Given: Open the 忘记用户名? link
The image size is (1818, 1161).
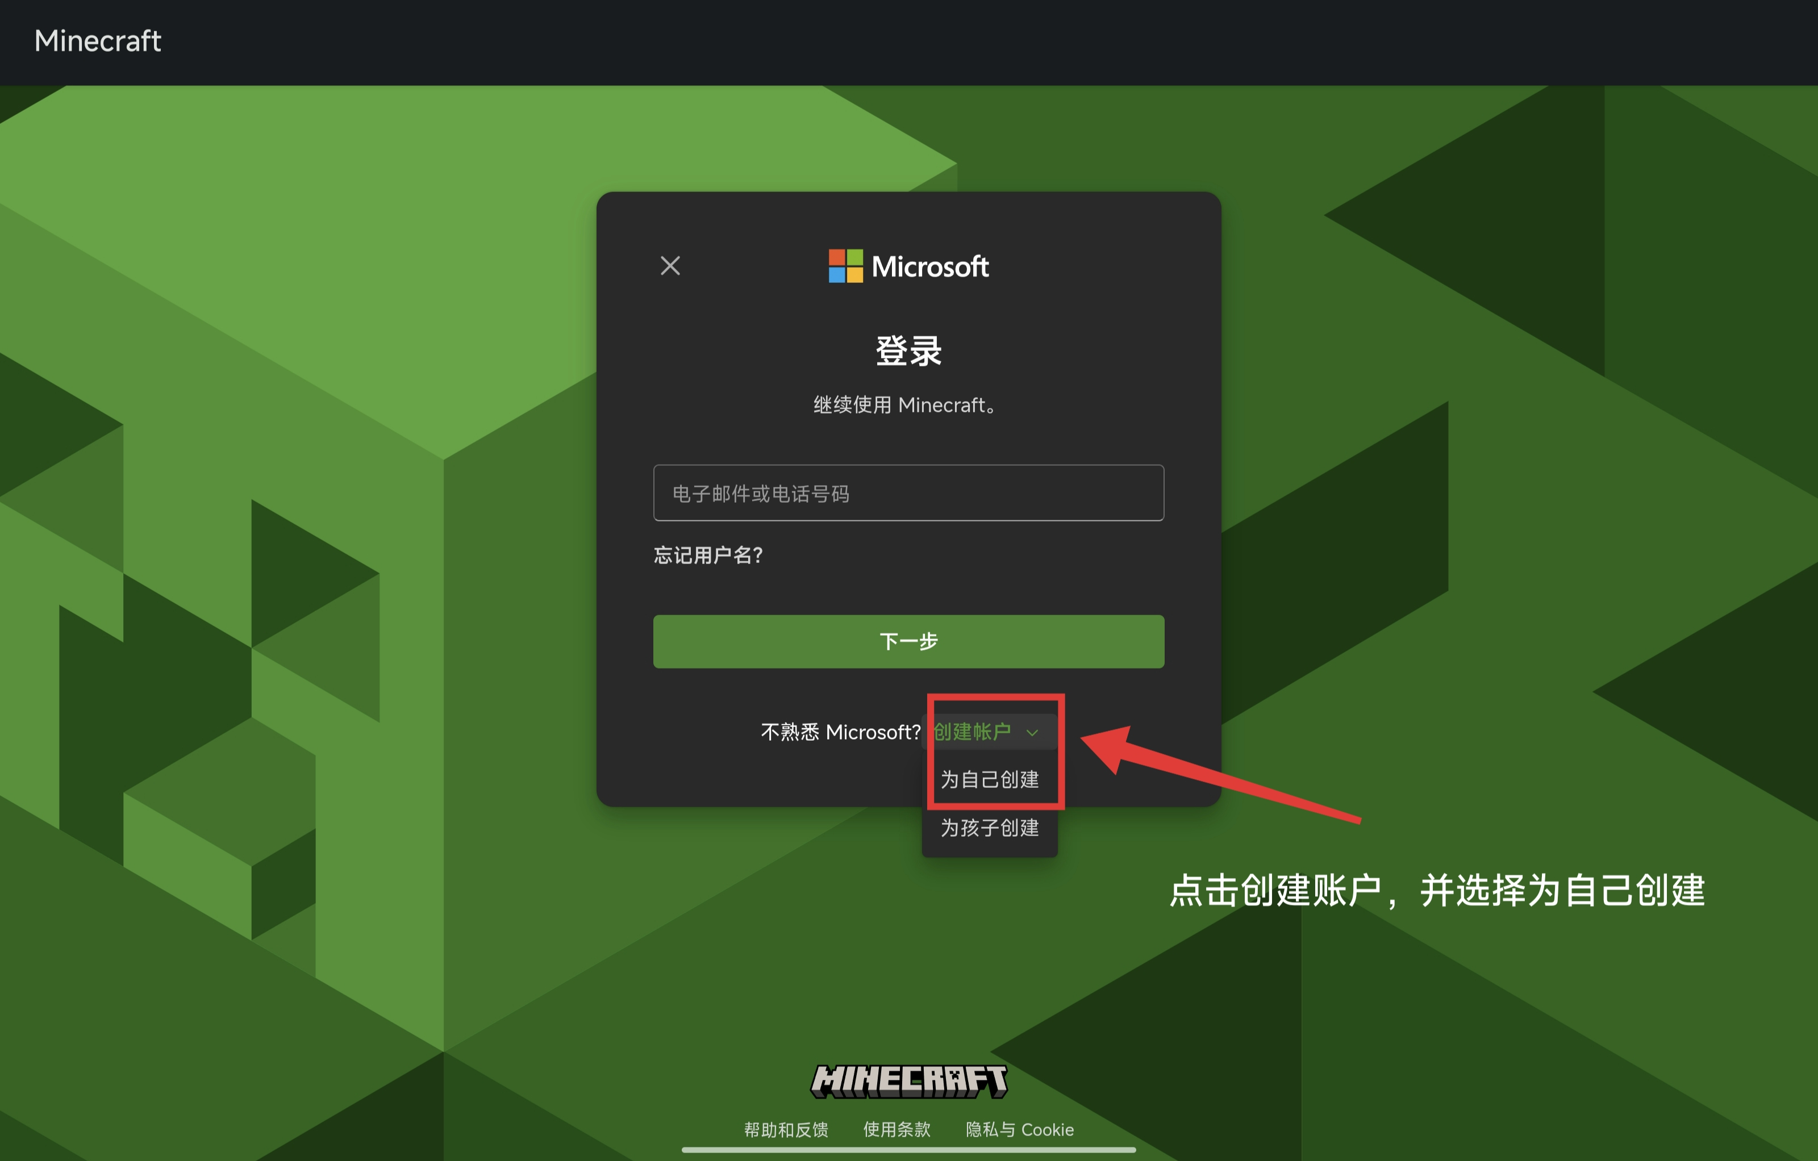Looking at the screenshot, I should [708, 556].
